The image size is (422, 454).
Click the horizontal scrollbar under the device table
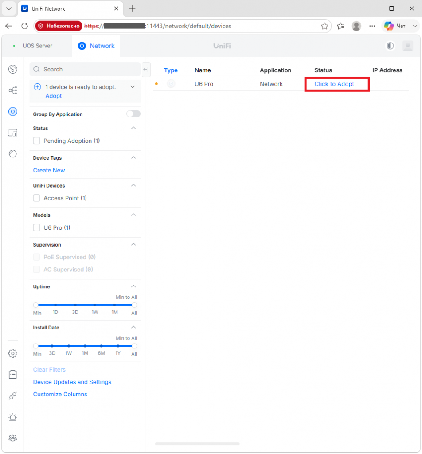(197, 443)
